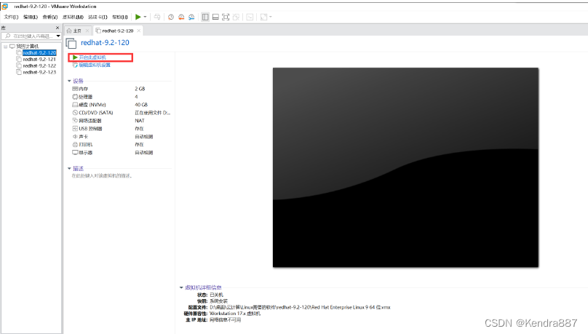Click the 内存 memory device row

[x=121, y=89]
